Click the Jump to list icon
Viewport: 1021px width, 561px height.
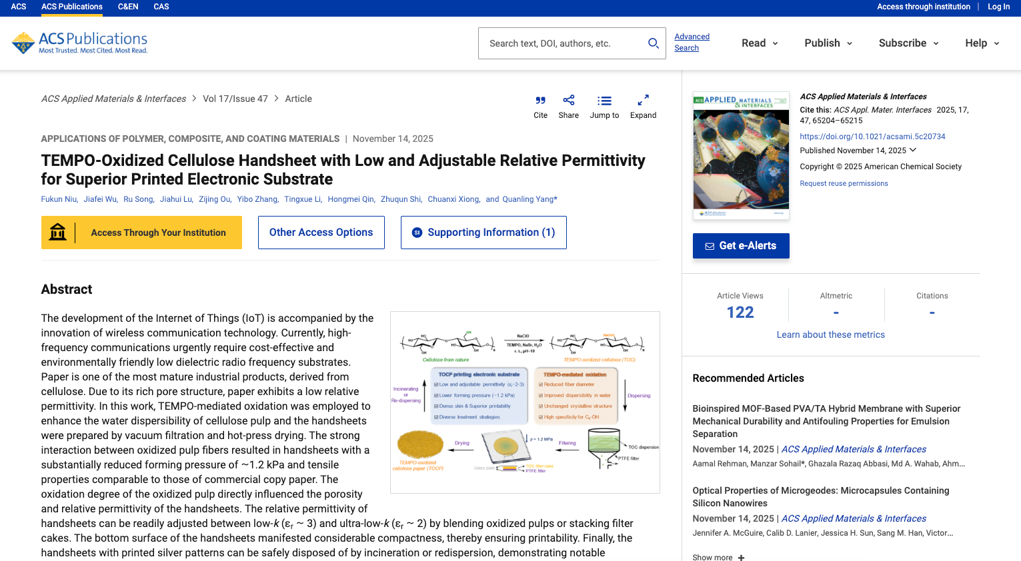[604, 101]
